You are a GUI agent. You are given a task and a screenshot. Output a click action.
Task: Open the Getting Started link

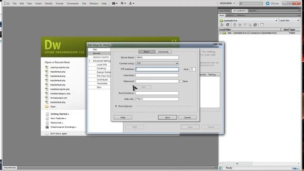60,114
